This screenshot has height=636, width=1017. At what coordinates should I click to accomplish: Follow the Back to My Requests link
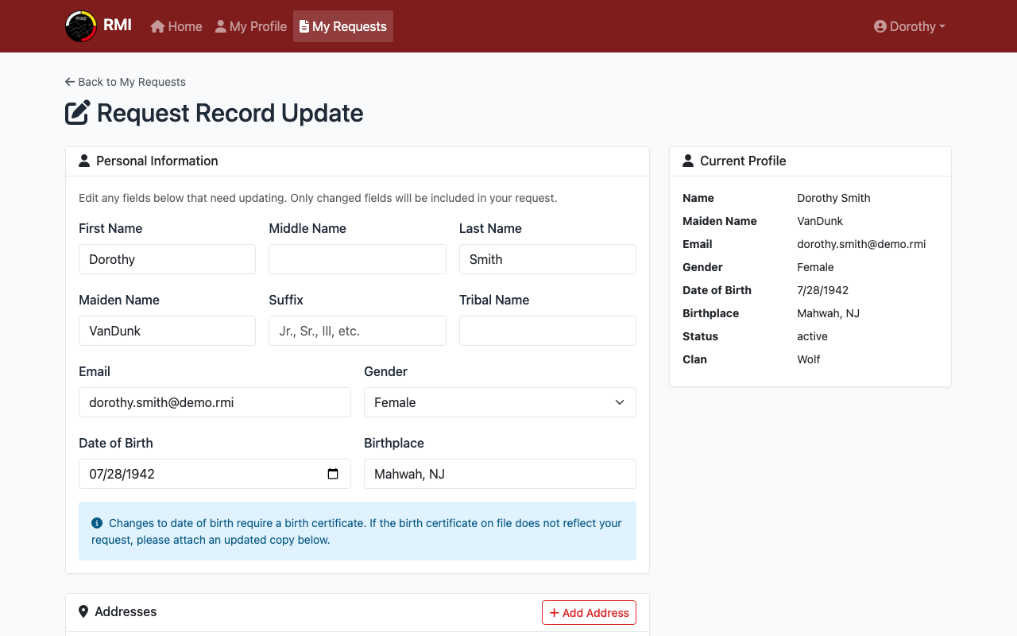pyautogui.click(x=131, y=82)
